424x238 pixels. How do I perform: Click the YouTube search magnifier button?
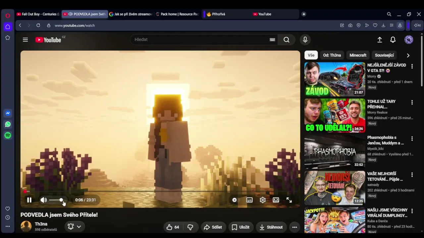[287, 40]
